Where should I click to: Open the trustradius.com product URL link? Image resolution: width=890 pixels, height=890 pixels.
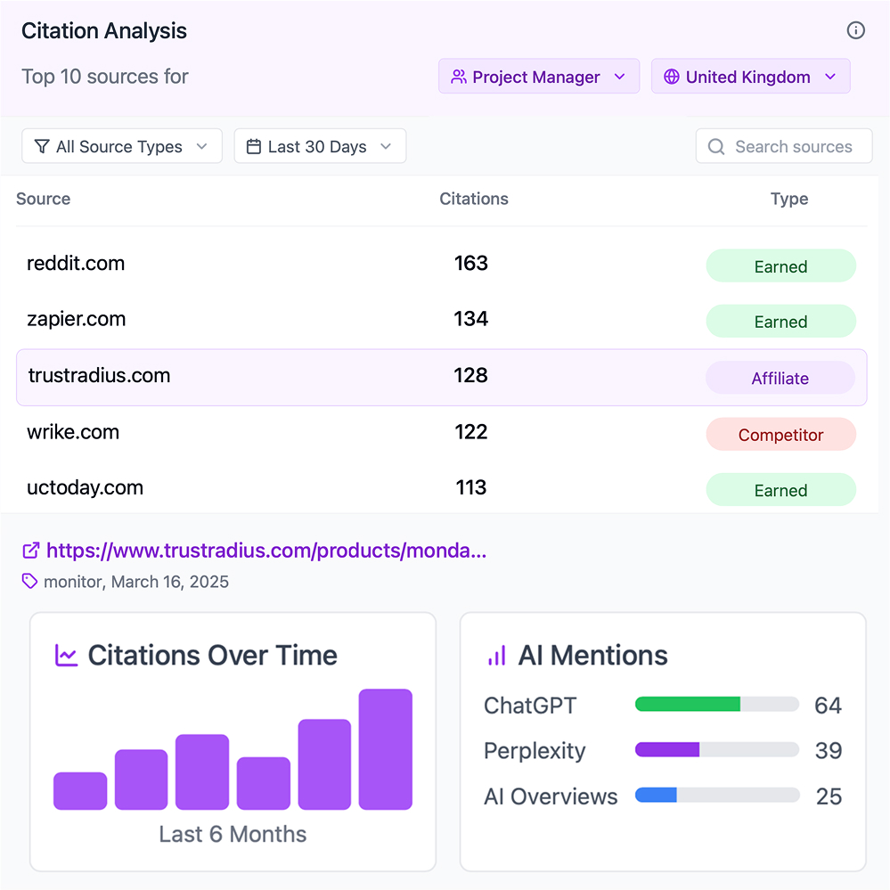(x=265, y=551)
